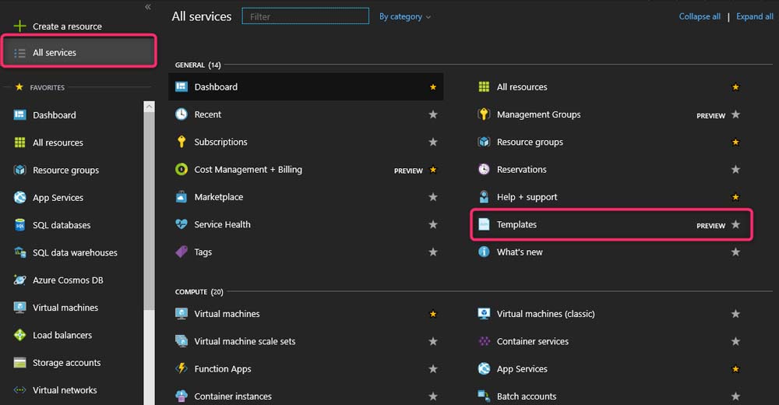Screen dimensions: 779x405
Task: Click the Service Health heart icon
Action: [182, 224]
